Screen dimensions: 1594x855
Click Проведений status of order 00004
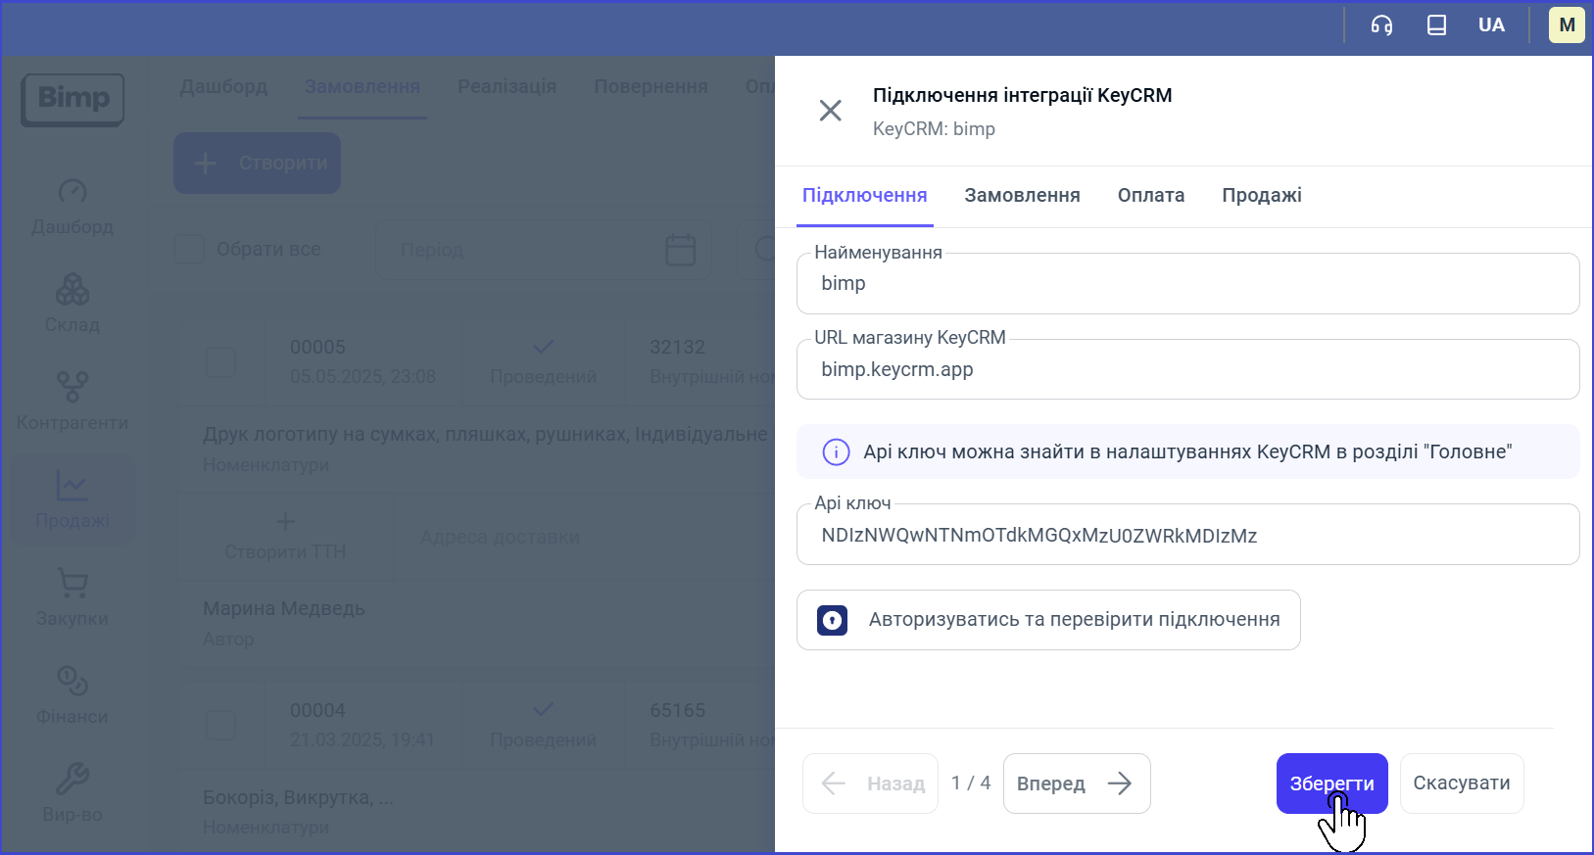click(x=543, y=725)
